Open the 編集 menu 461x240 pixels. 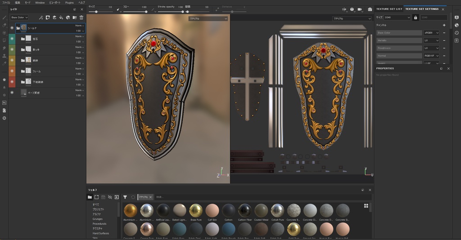(x=18, y=3)
